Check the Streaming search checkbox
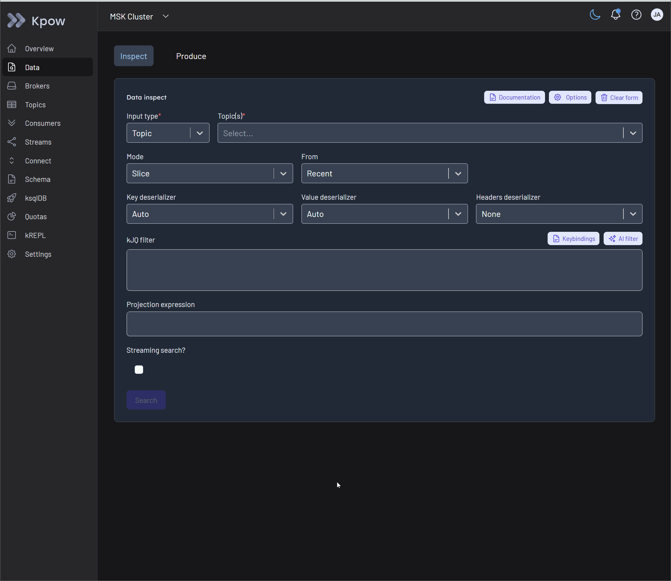 pyautogui.click(x=139, y=370)
